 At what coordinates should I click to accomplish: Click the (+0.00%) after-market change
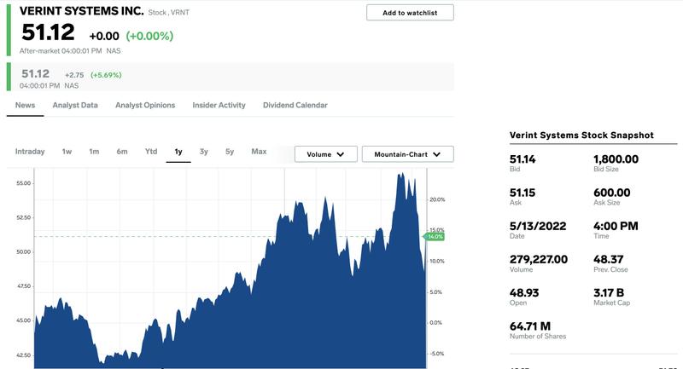pyautogui.click(x=149, y=36)
